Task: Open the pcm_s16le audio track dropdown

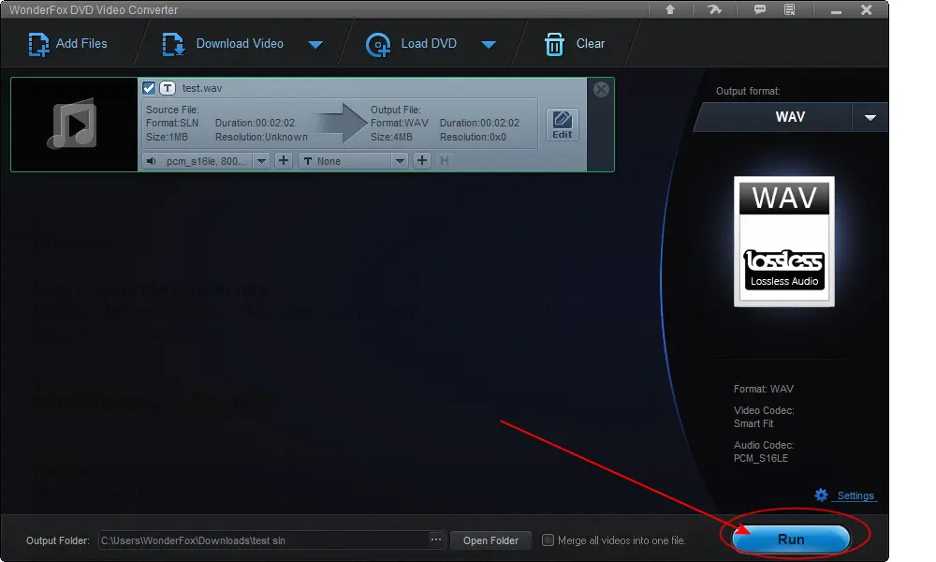Action: click(261, 161)
